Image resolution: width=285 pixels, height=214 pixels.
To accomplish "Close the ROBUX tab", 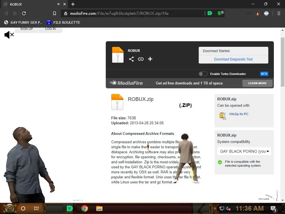I will (x=65, y=4).
